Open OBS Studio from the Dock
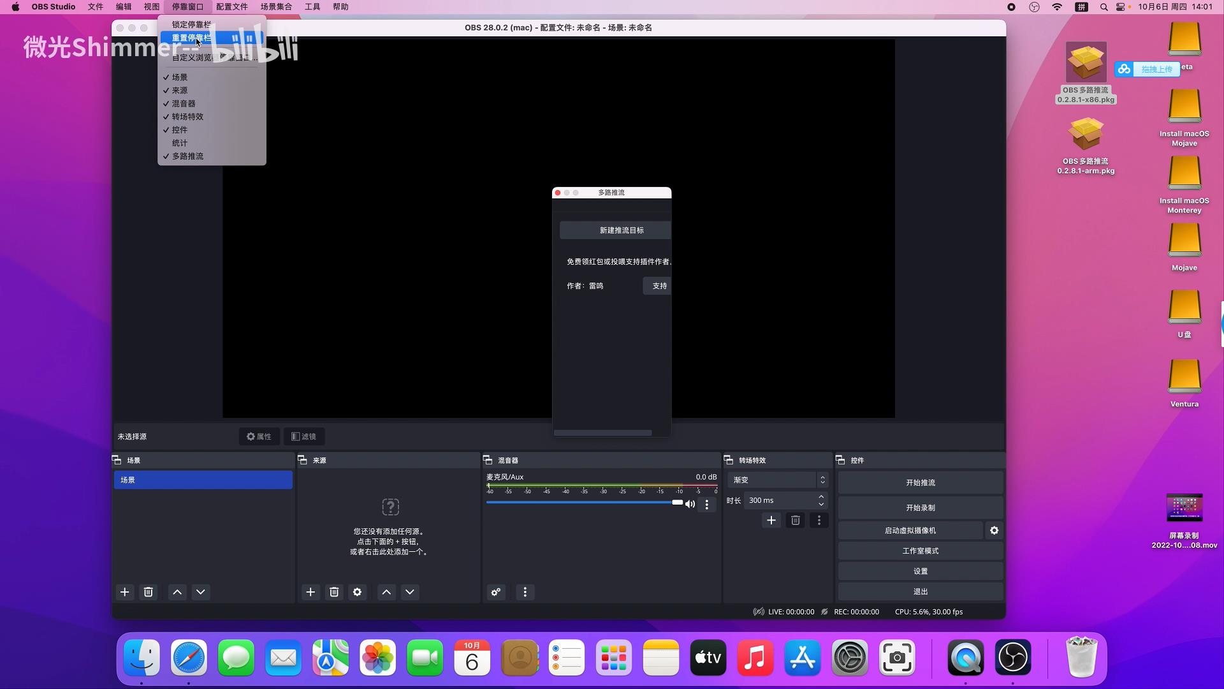Viewport: 1224px width, 689px height. coord(1013,658)
